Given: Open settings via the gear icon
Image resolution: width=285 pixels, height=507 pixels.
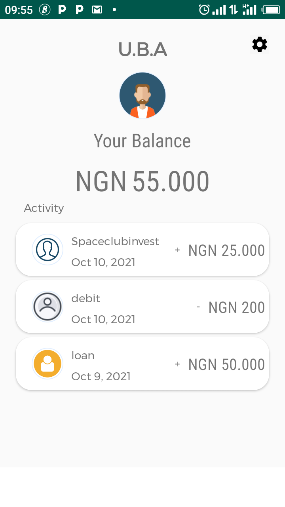Looking at the screenshot, I should pyautogui.click(x=260, y=44).
